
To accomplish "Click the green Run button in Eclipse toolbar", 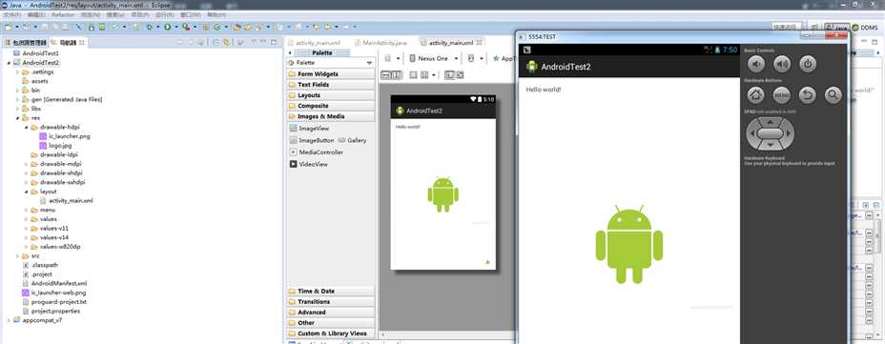I will [167, 27].
